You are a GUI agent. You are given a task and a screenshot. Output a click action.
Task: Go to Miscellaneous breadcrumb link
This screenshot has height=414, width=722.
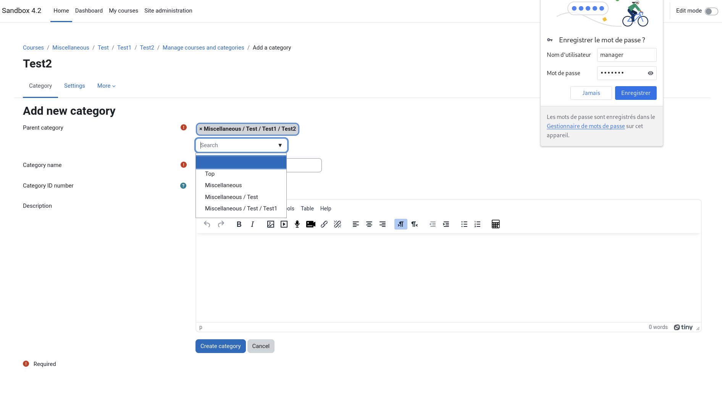point(71,48)
